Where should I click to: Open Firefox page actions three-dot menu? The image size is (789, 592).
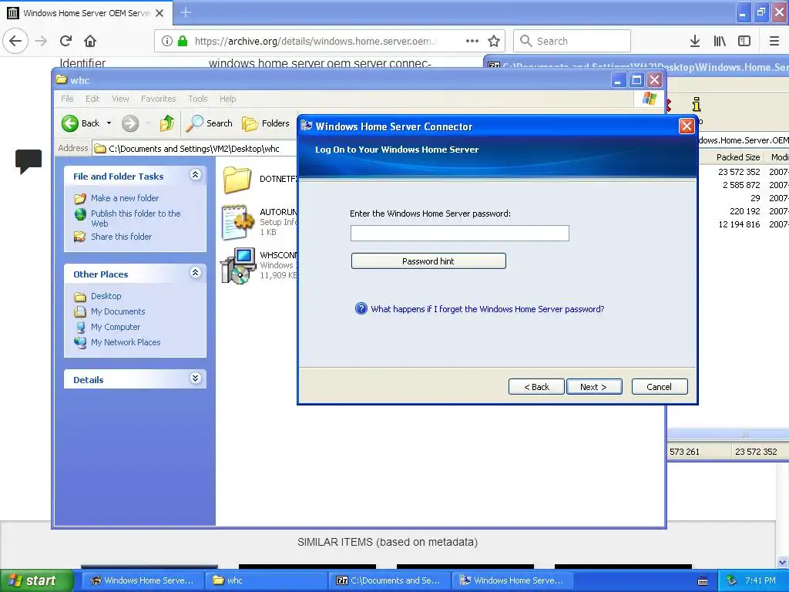(x=472, y=41)
